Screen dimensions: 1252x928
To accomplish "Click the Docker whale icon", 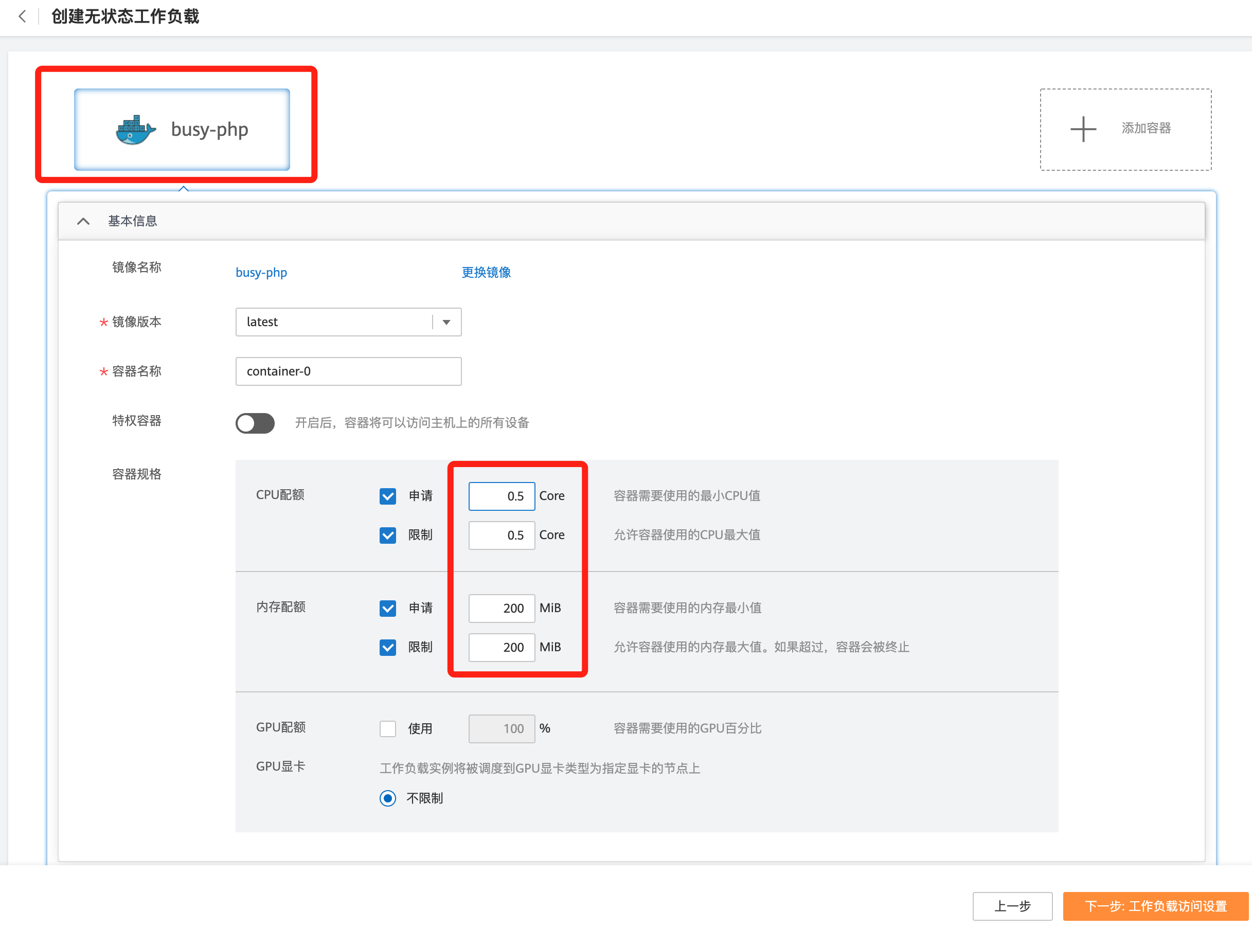I will (135, 130).
